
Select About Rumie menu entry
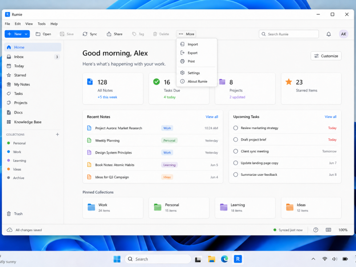pyautogui.click(x=197, y=81)
